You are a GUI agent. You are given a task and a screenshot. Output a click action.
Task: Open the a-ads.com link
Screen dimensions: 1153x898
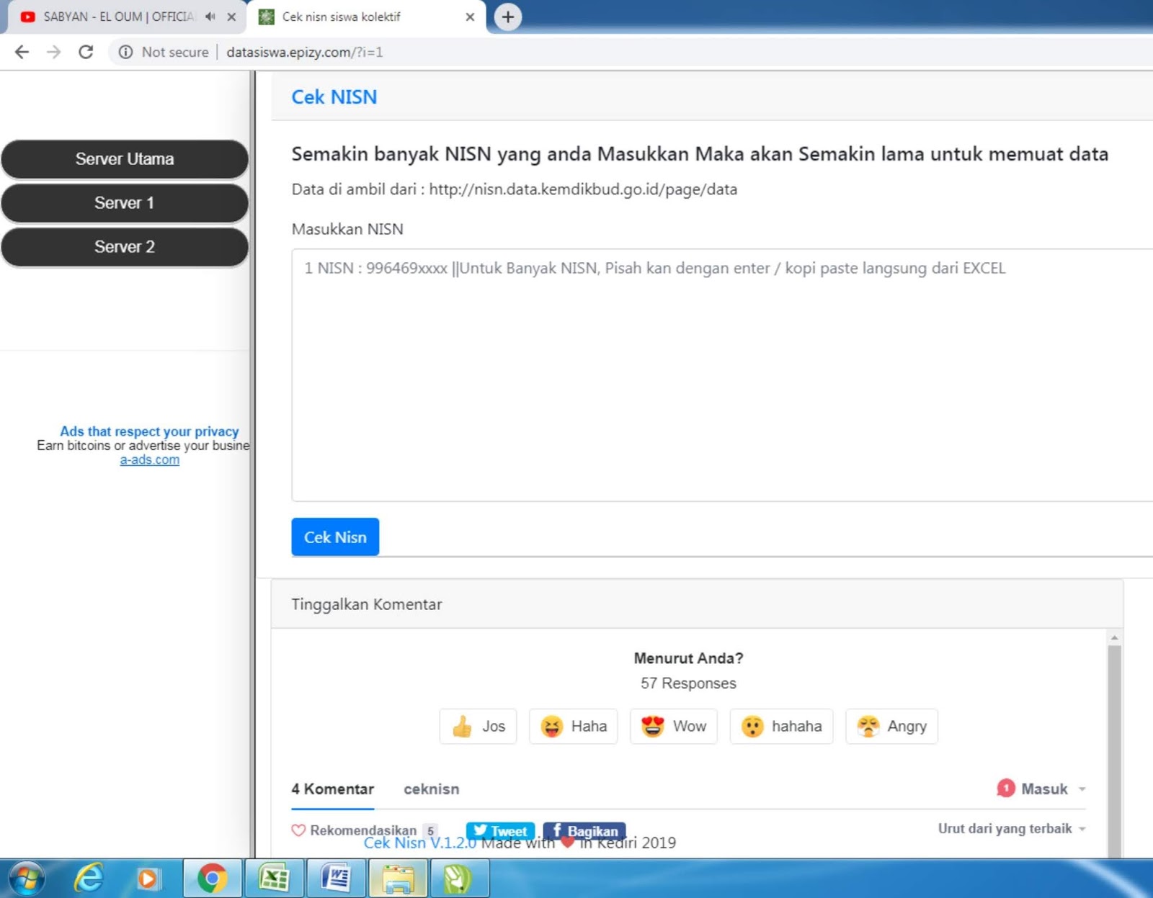pyautogui.click(x=148, y=459)
